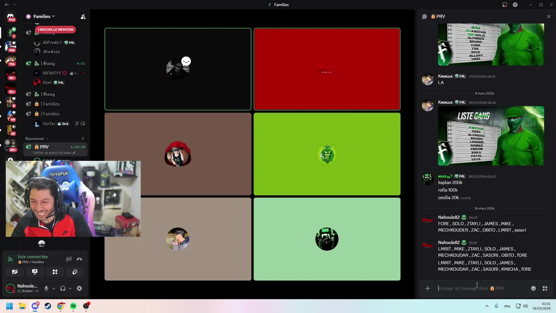Select the tan bottom-left video tile

178,239
